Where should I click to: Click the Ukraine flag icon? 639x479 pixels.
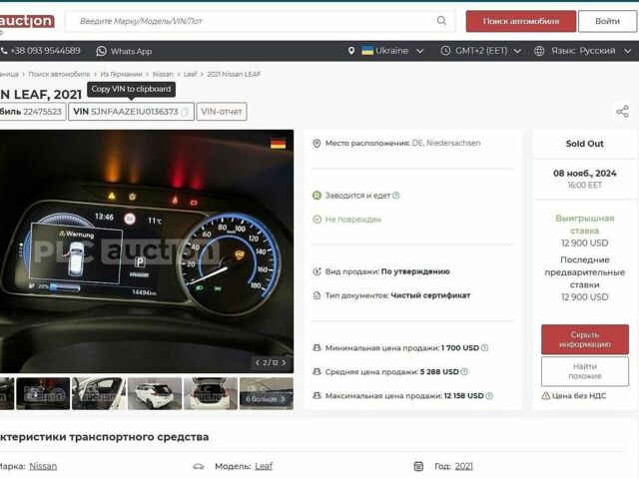(x=367, y=51)
